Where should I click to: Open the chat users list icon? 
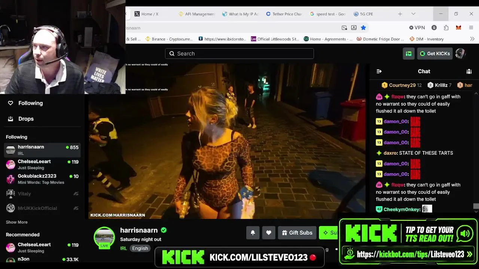tap(469, 71)
